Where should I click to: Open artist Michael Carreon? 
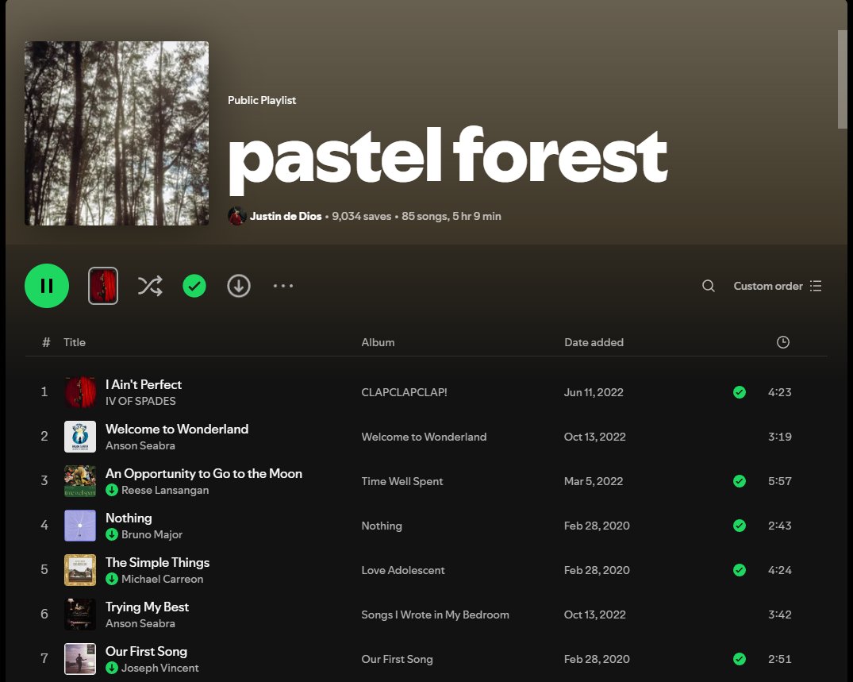click(x=162, y=579)
